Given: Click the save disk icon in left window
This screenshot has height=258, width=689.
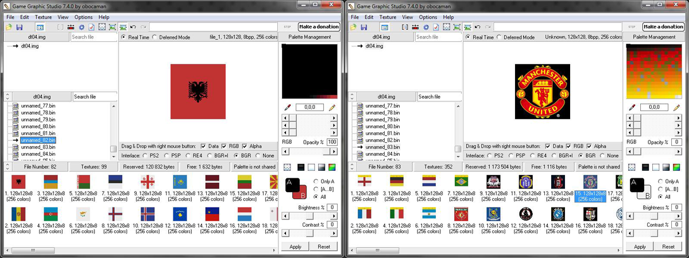Looking at the screenshot, I should (x=19, y=27).
